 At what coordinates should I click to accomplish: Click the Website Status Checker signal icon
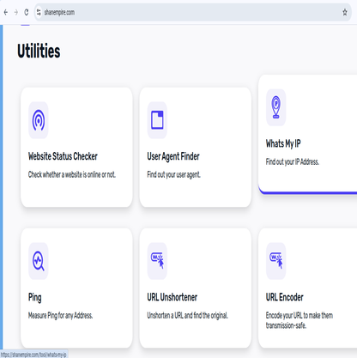[39, 120]
